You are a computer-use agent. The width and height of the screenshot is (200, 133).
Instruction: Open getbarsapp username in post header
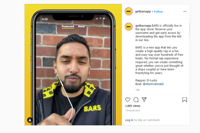(143, 11)
